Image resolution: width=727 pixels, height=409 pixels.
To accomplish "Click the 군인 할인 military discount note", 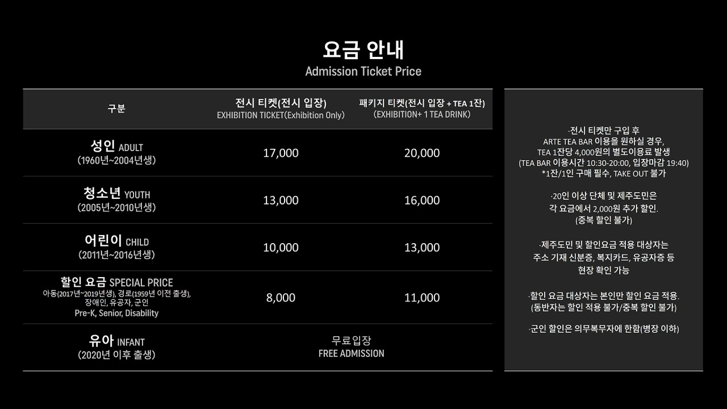I will pos(604,329).
